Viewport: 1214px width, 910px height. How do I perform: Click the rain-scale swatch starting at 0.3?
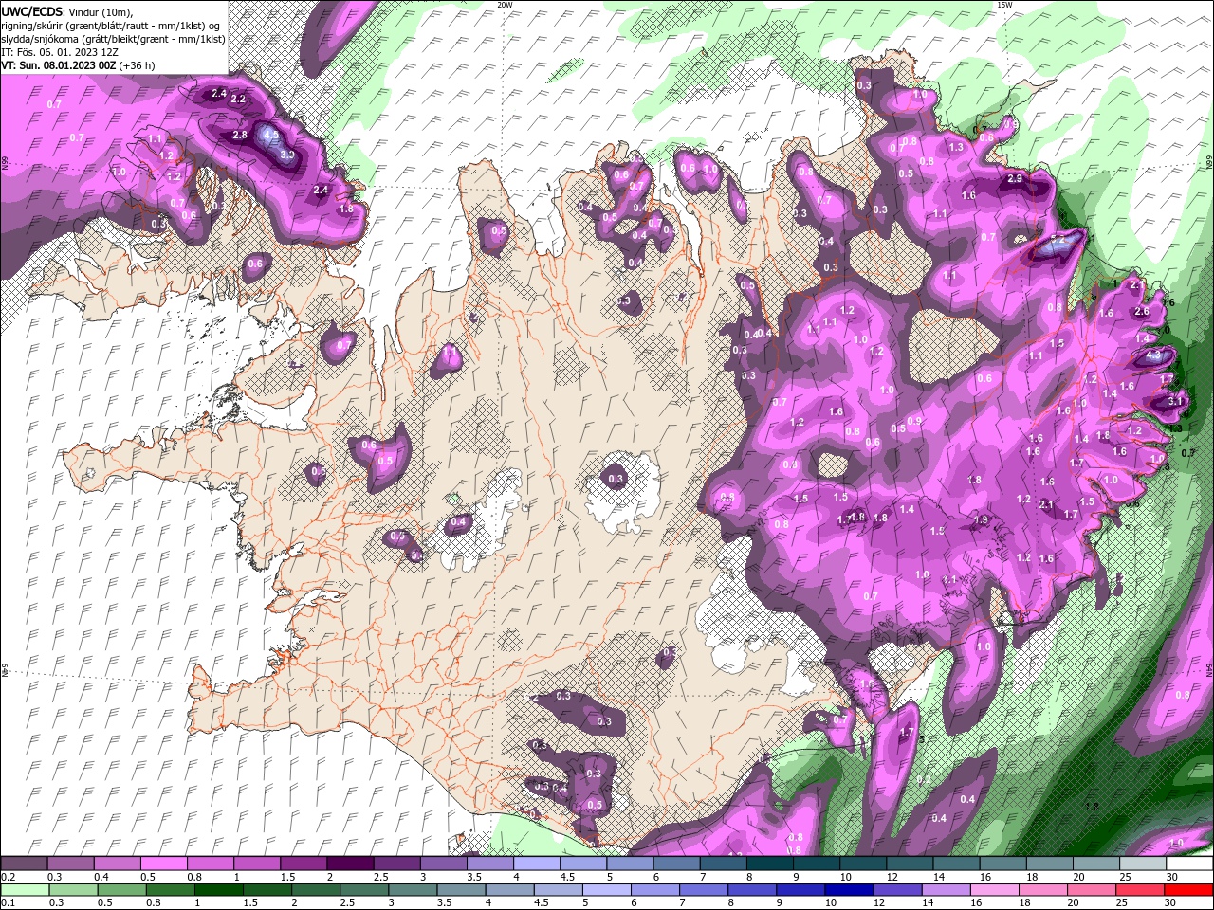[x=73, y=890]
